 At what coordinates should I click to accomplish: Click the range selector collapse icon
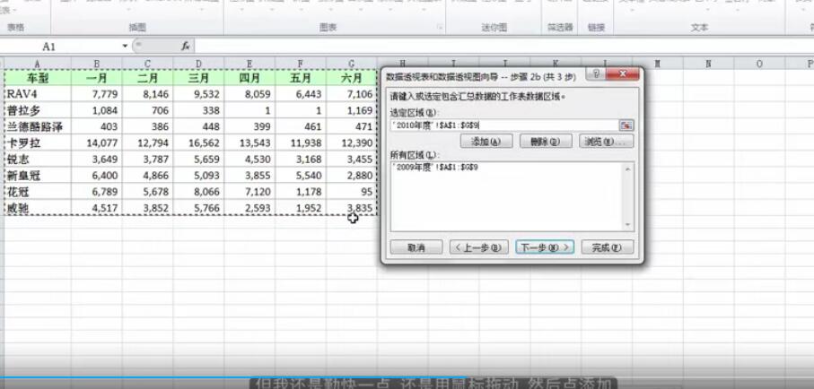[626, 125]
